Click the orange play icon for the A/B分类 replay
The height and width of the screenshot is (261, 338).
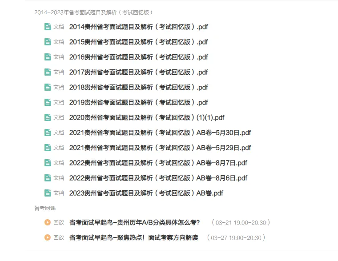[x=48, y=222]
